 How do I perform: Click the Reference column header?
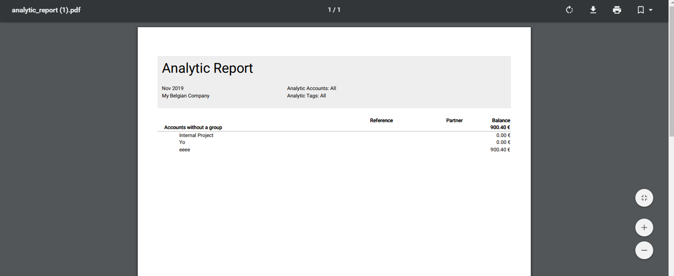382,121
